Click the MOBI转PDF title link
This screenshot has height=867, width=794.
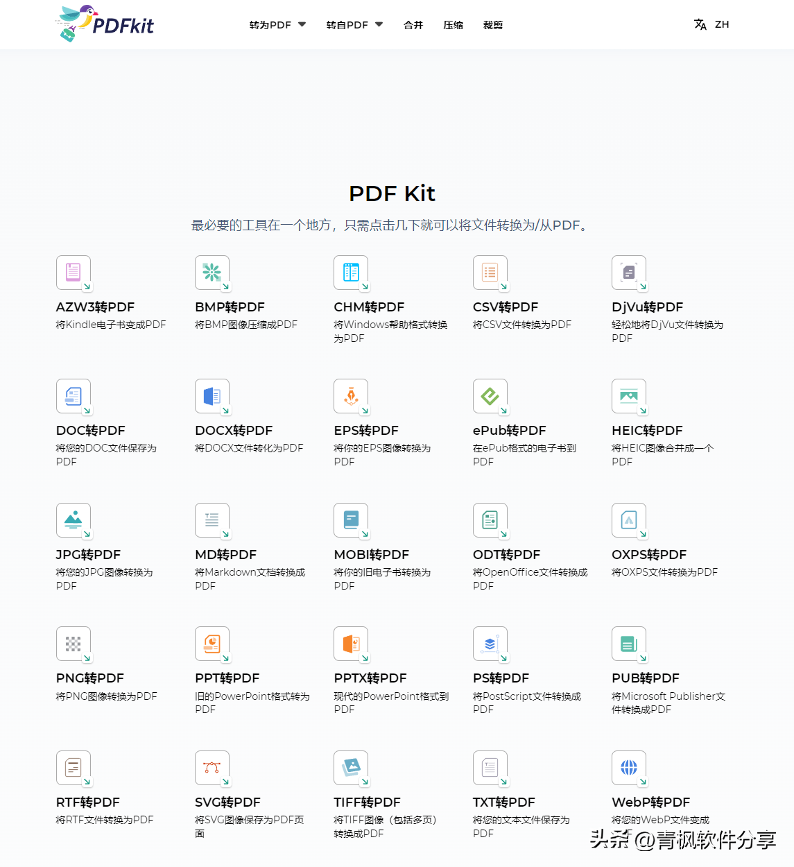pyautogui.click(x=372, y=555)
